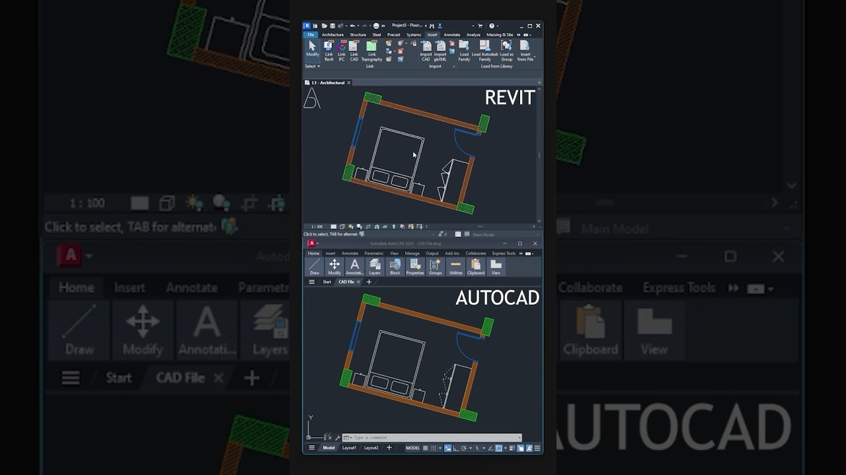Switch to the Annotate tab in Revit
This screenshot has height=475, width=846.
click(x=452, y=35)
